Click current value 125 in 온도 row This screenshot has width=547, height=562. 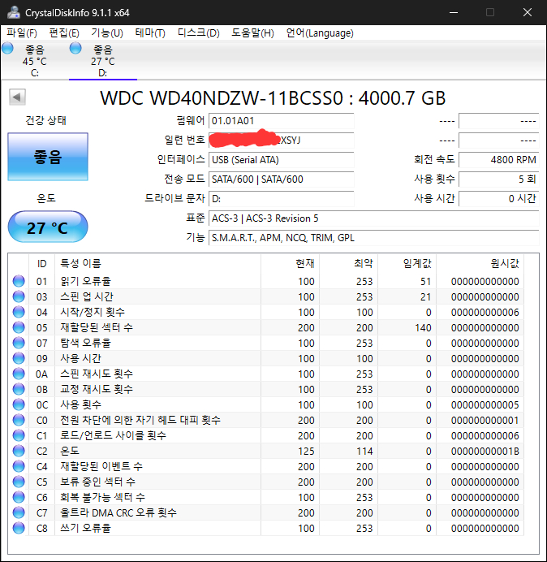pyautogui.click(x=306, y=451)
